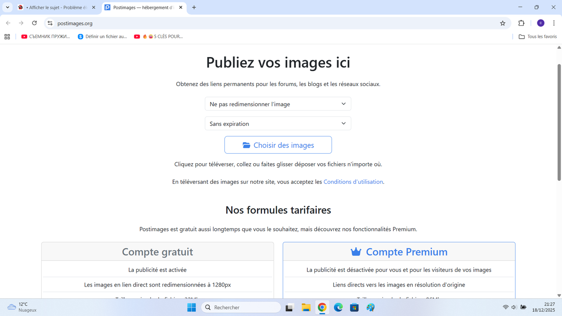Click the Windows Start button
The width and height of the screenshot is (562, 316).
(191, 307)
